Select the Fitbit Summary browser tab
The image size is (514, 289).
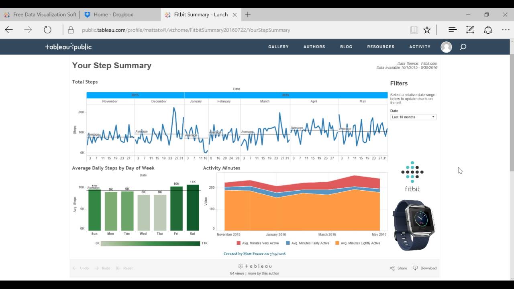(201, 14)
